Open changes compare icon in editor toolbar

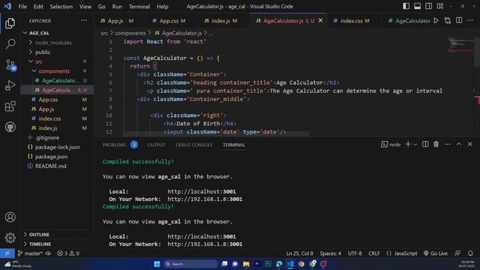(448, 20)
